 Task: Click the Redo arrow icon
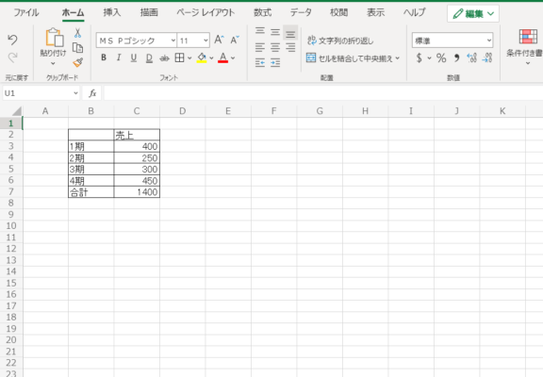click(12, 57)
